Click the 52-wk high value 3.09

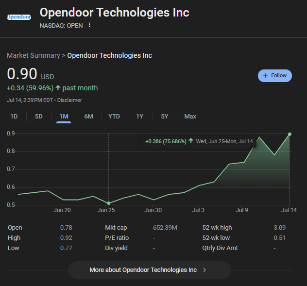point(280,228)
